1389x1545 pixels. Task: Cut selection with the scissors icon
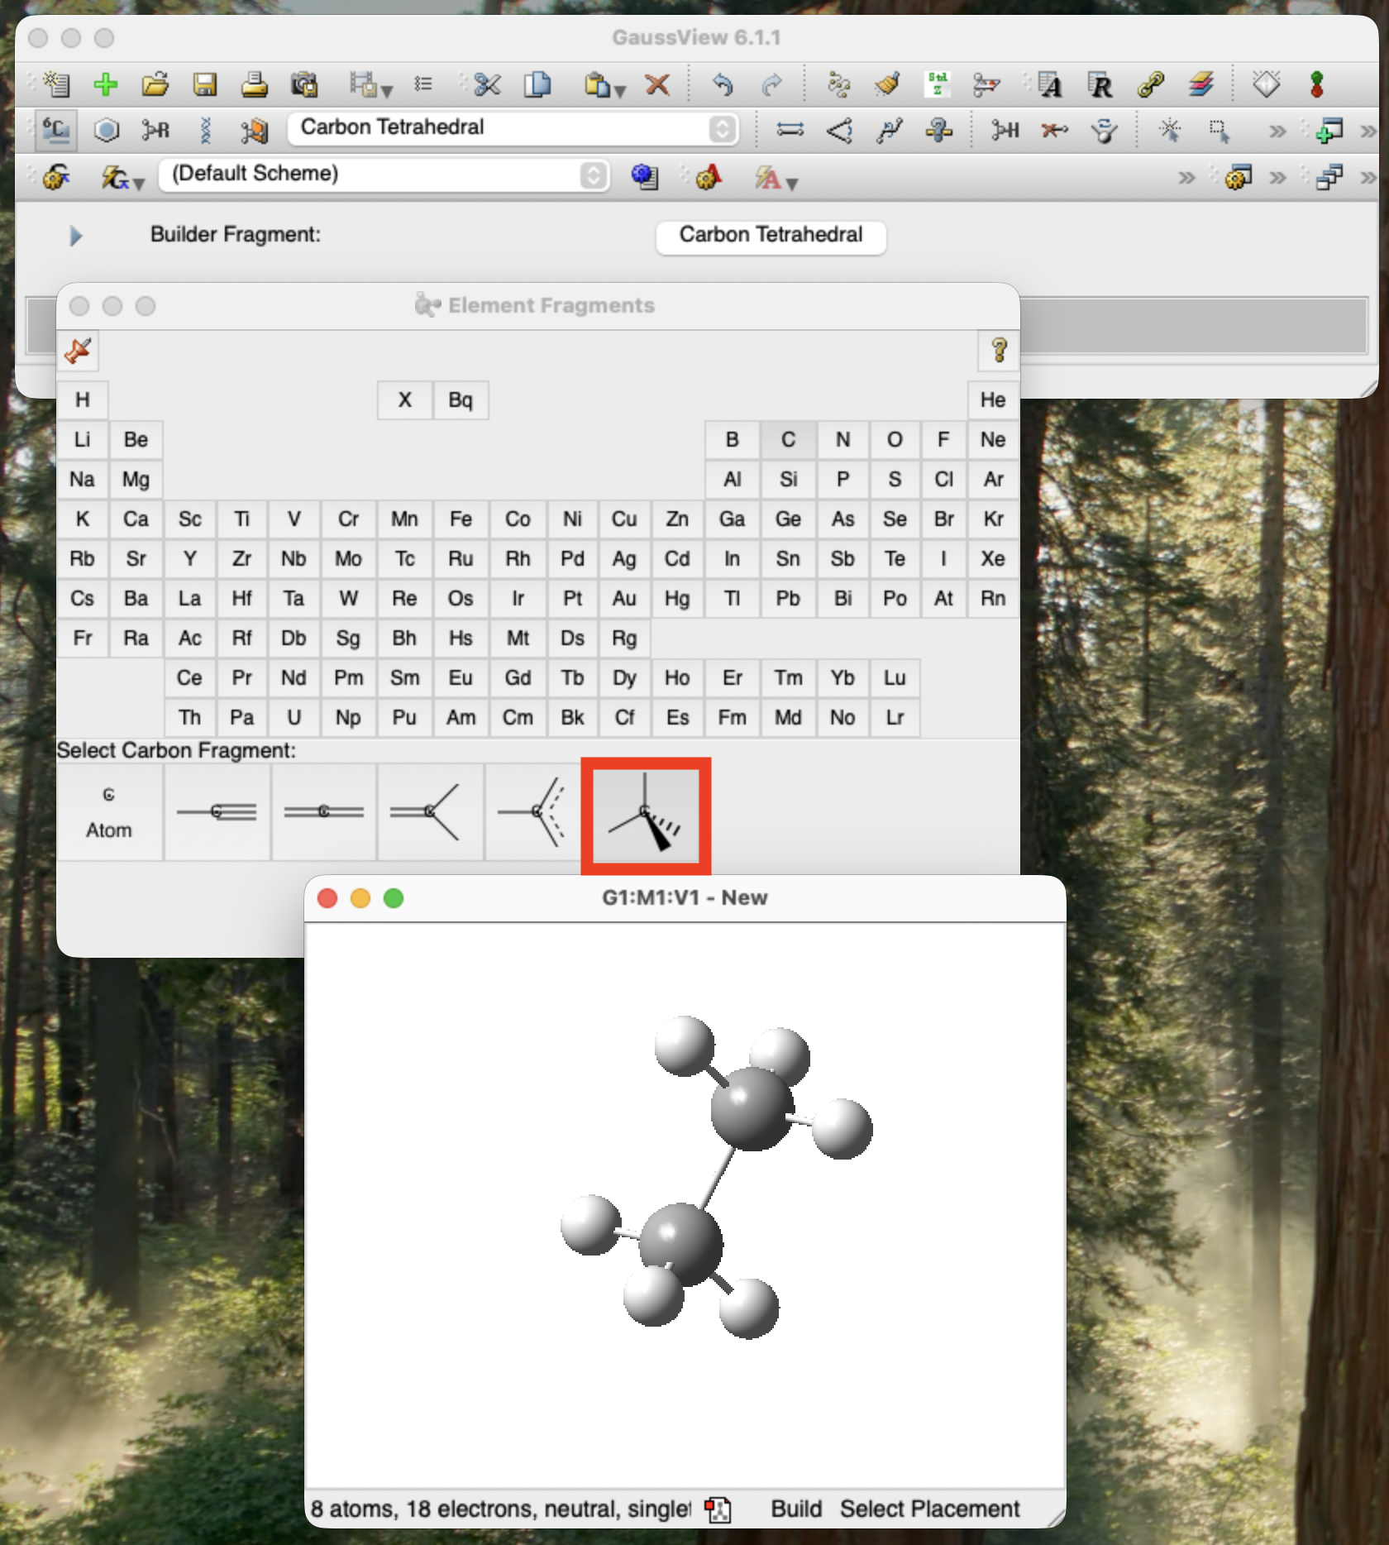[488, 84]
